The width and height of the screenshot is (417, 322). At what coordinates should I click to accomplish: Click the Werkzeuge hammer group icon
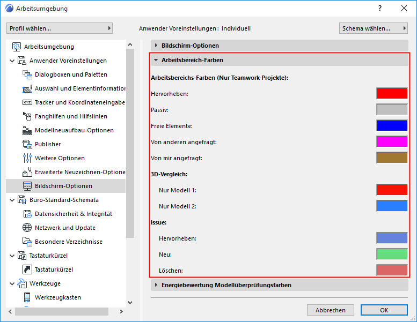tap(22, 283)
